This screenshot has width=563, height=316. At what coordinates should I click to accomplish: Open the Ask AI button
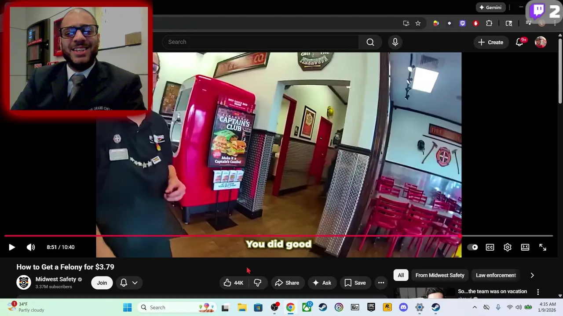click(322, 283)
